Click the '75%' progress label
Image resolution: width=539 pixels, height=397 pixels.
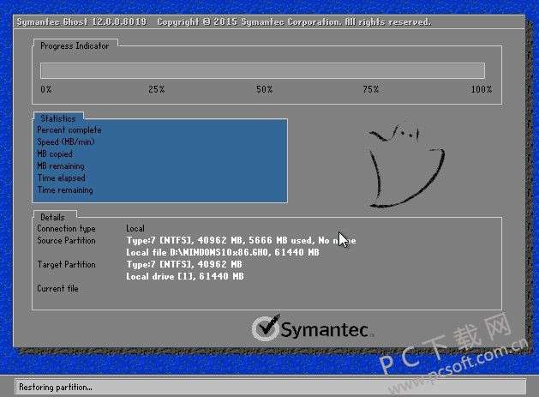point(370,89)
